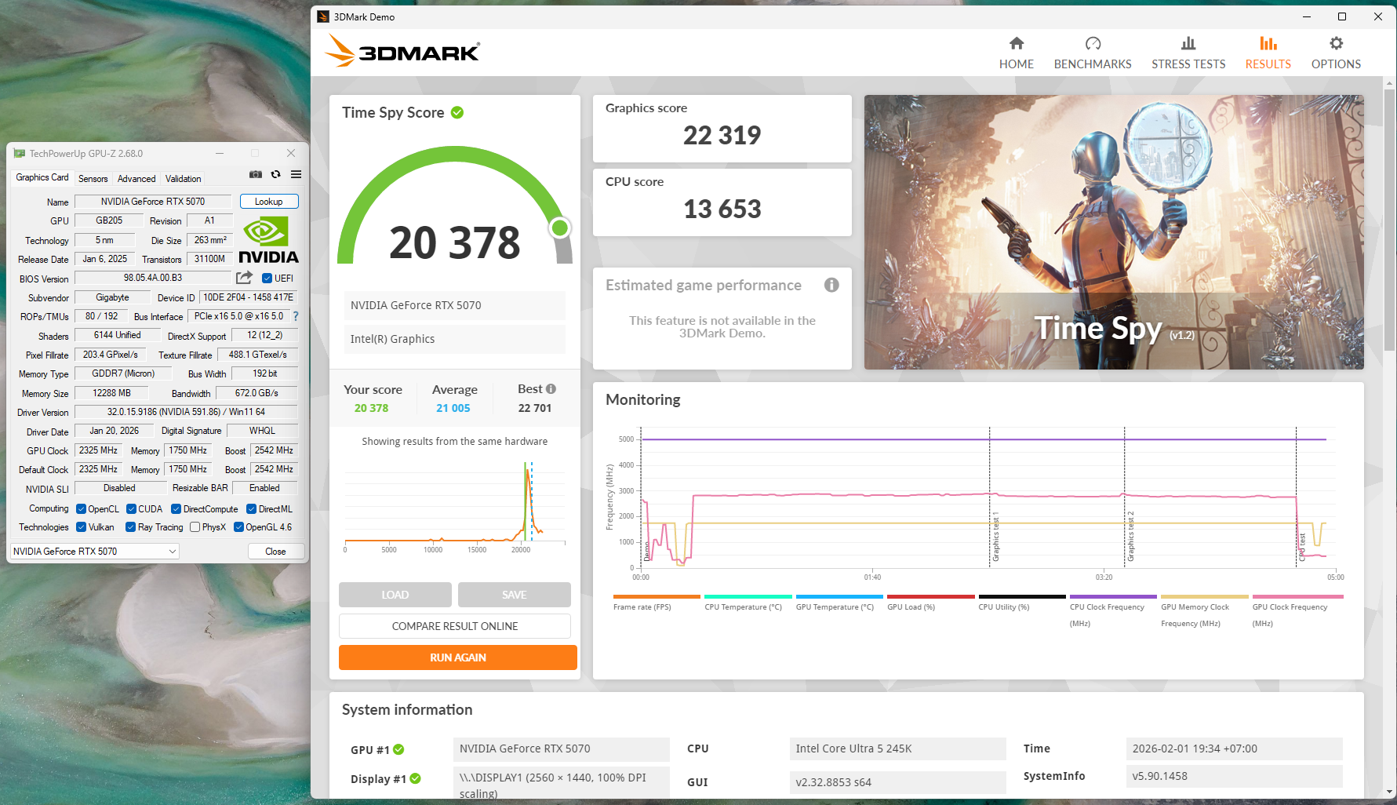Click the Run Again button
Image resolution: width=1397 pixels, height=805 pixels.
pos(457,657)
